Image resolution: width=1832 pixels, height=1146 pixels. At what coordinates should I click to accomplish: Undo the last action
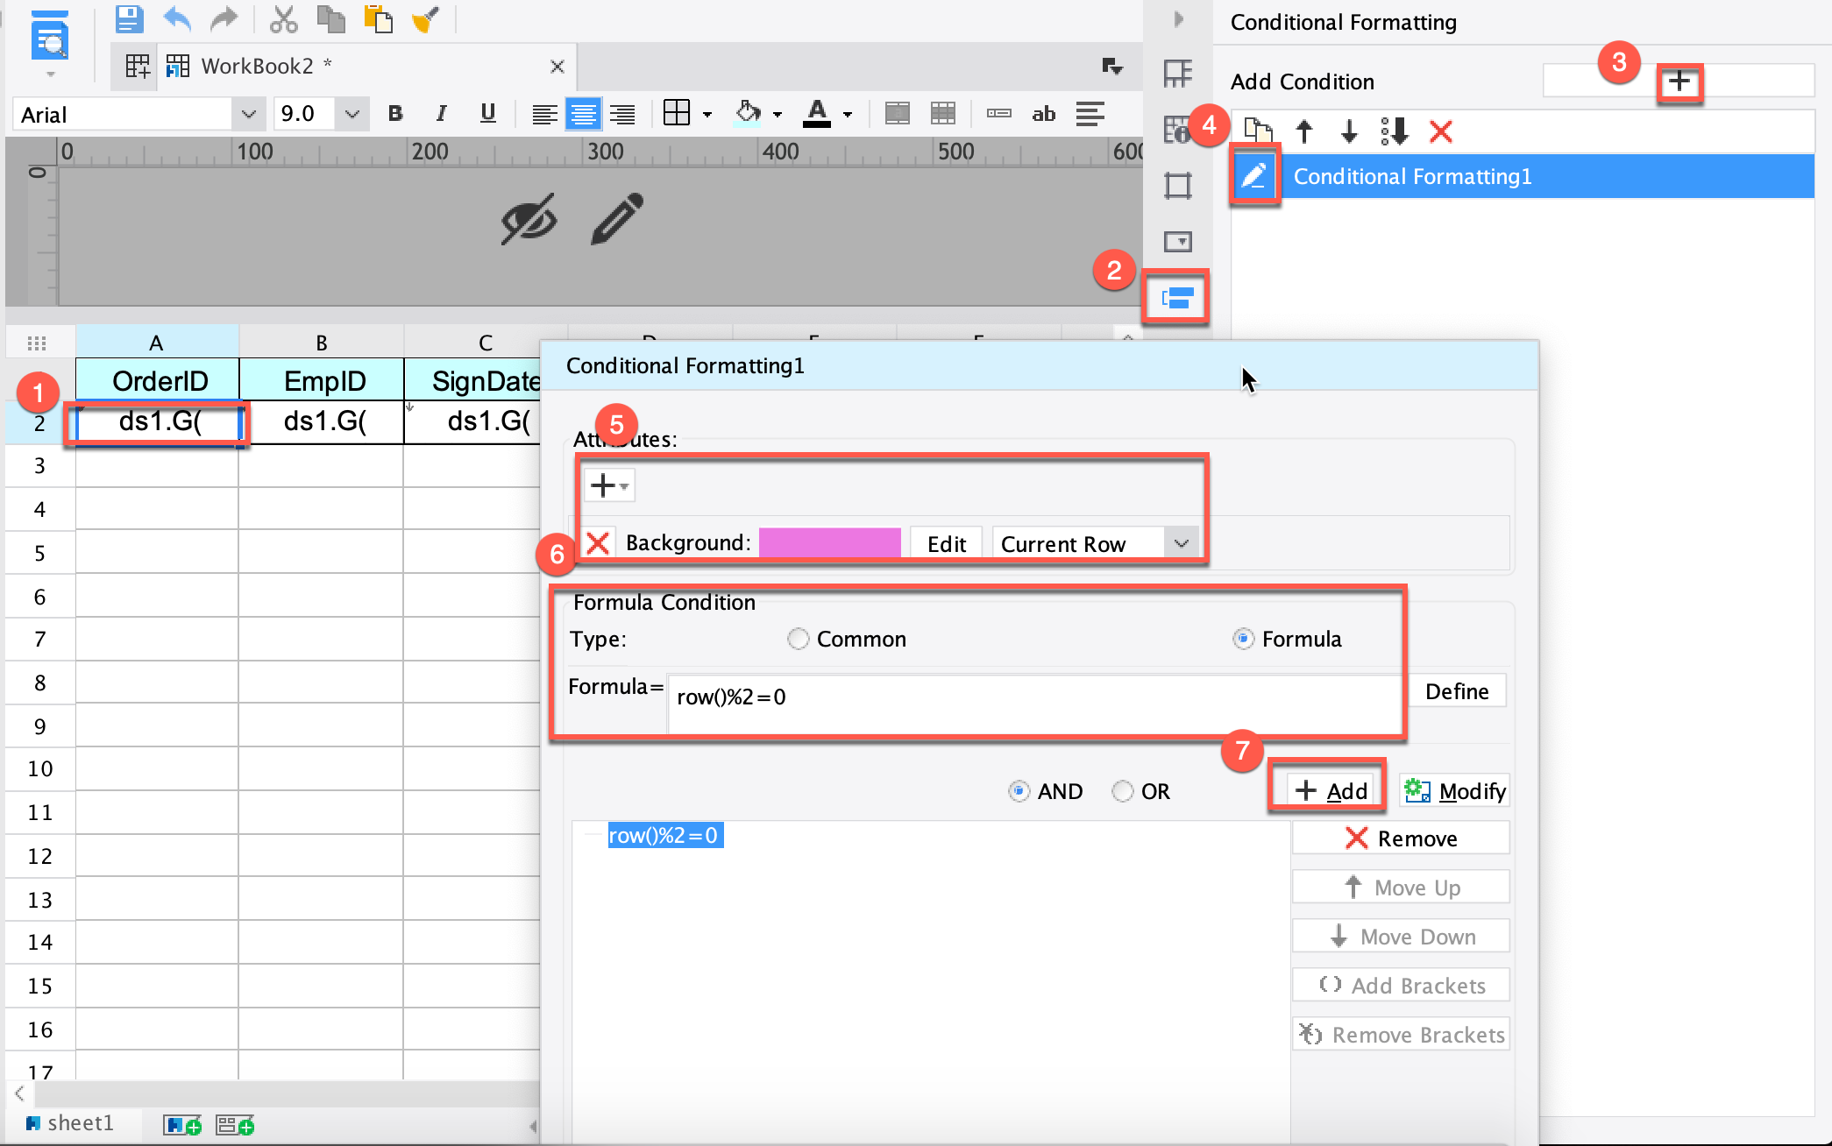(x=176, y=18)
